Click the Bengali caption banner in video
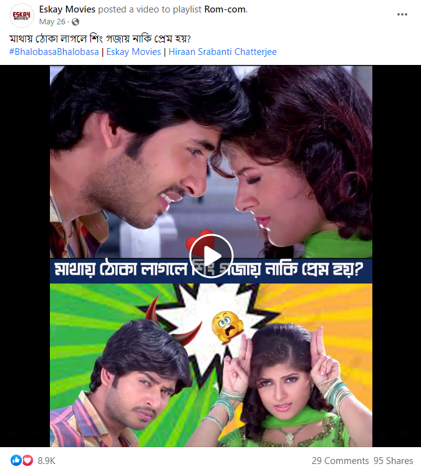Image resolution: width=421 pixels, height=469 pixels. [211, 270]
